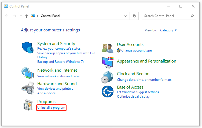Screen dimensions: 202x128
Task: Open View network status and tasks
Action: pyautogui.click(x=58, y=76)
